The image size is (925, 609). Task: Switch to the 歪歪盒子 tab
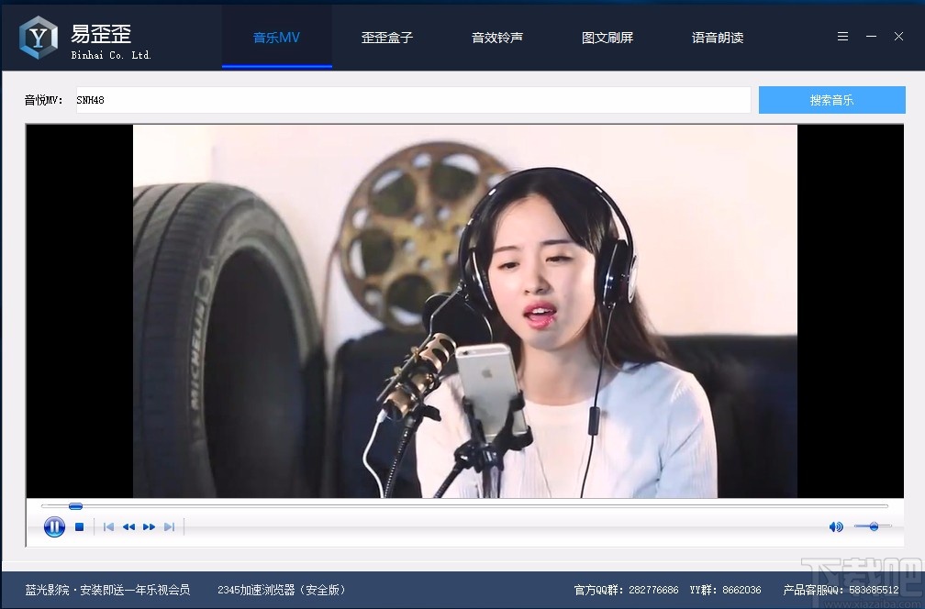(x=387, y=38)
